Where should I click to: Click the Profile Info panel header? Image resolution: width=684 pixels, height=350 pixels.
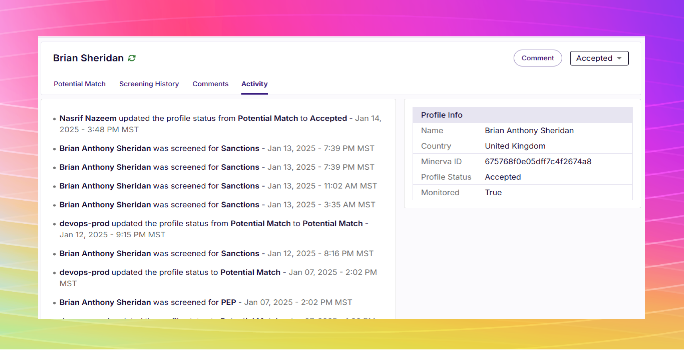pos(522,115)
